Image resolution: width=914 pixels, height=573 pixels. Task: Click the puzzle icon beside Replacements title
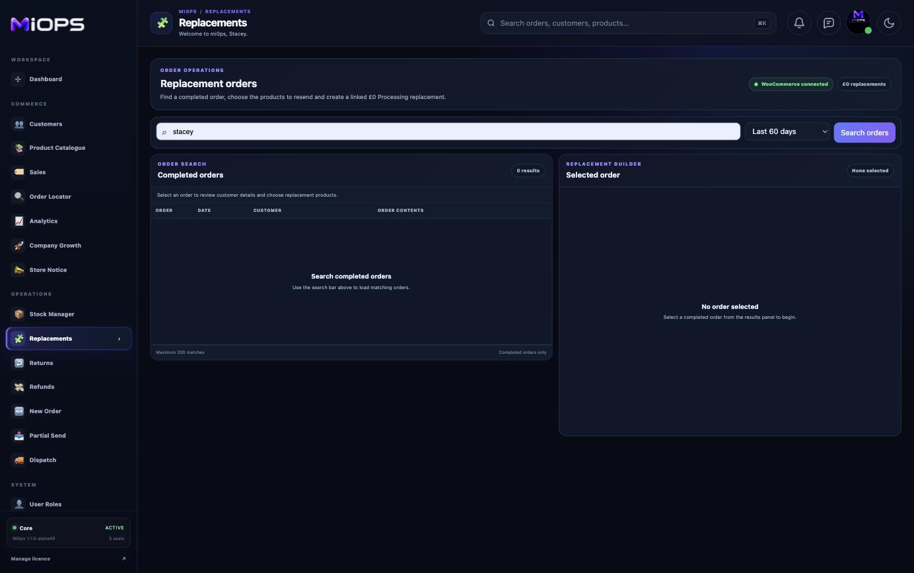pyautogui.click(x=161, y=23)
